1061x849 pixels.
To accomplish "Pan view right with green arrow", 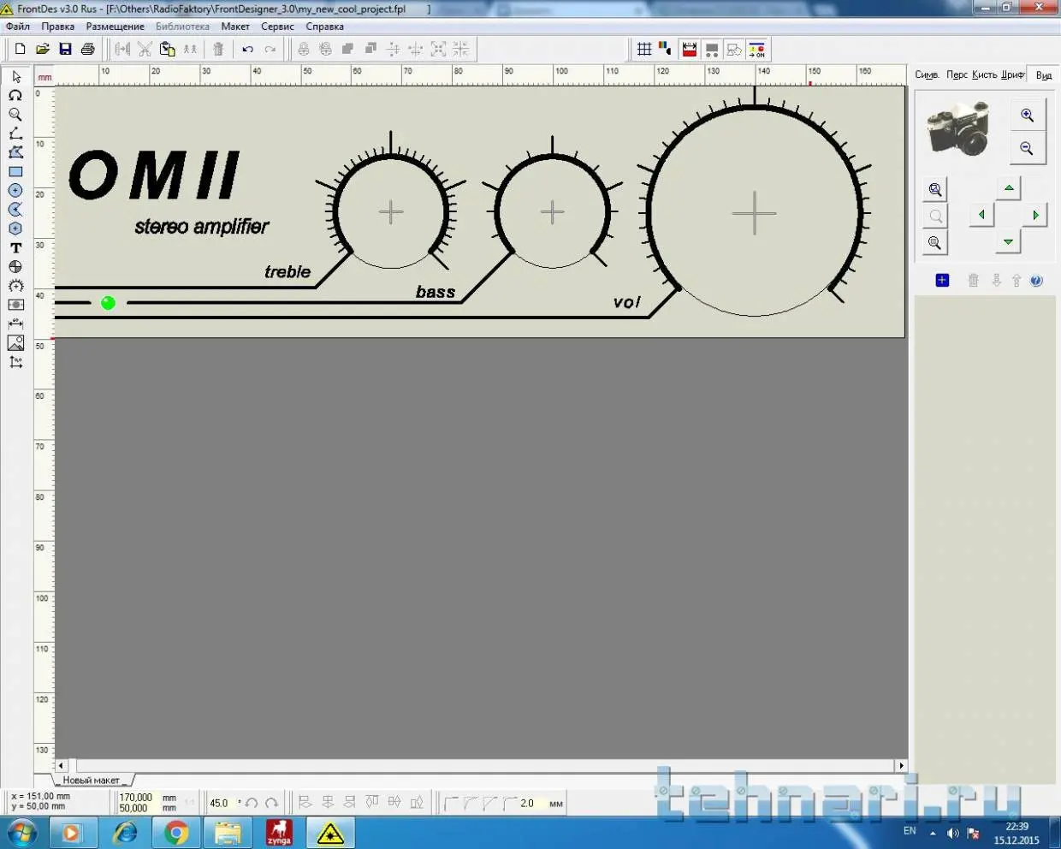I will pyautogui.click(x=1035, y=215).
